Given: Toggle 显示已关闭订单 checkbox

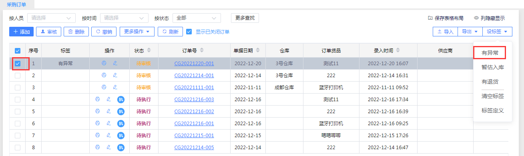Looking at the screenshot, I should [189, 32].
